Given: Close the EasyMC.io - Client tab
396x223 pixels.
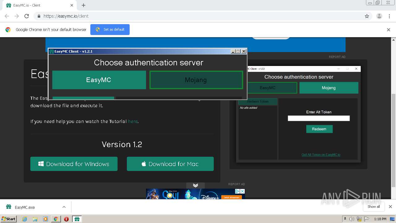Looking at the screenshot, I should tap(72, 5).
